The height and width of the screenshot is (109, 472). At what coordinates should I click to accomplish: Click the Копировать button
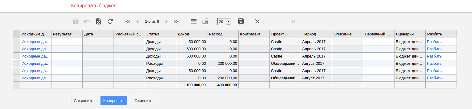[114, 101]
